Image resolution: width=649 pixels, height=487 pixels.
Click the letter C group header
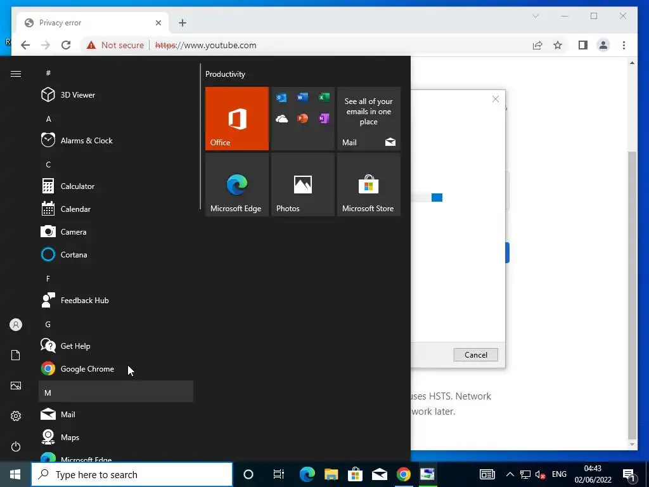116,164
